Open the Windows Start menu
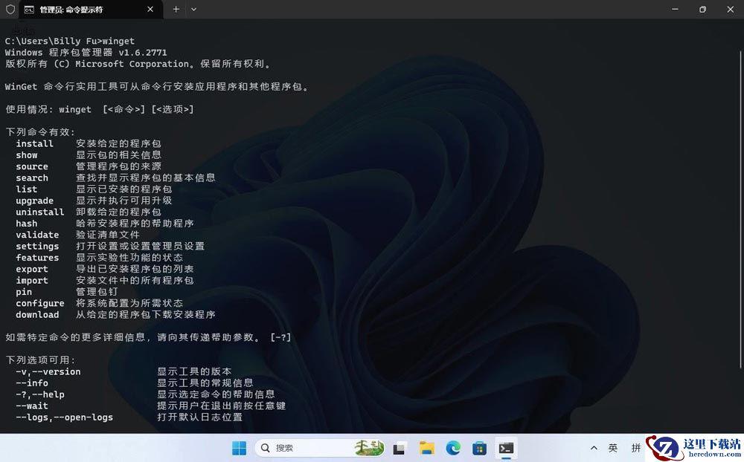This screenshot has height=462, width=744. [x=239, y=448]
